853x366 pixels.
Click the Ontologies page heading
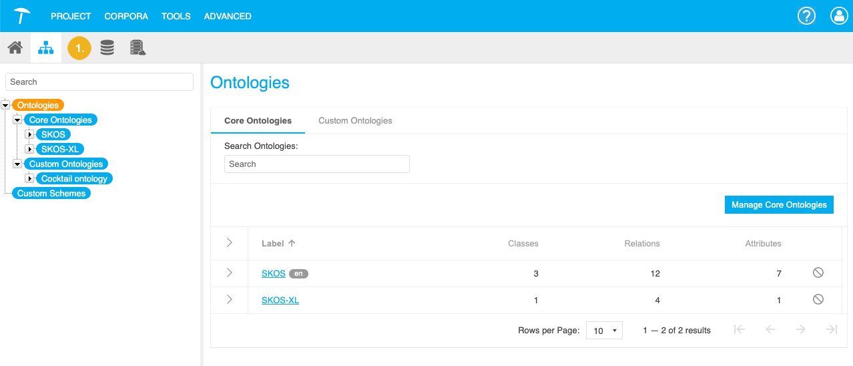tap(250, 83)
